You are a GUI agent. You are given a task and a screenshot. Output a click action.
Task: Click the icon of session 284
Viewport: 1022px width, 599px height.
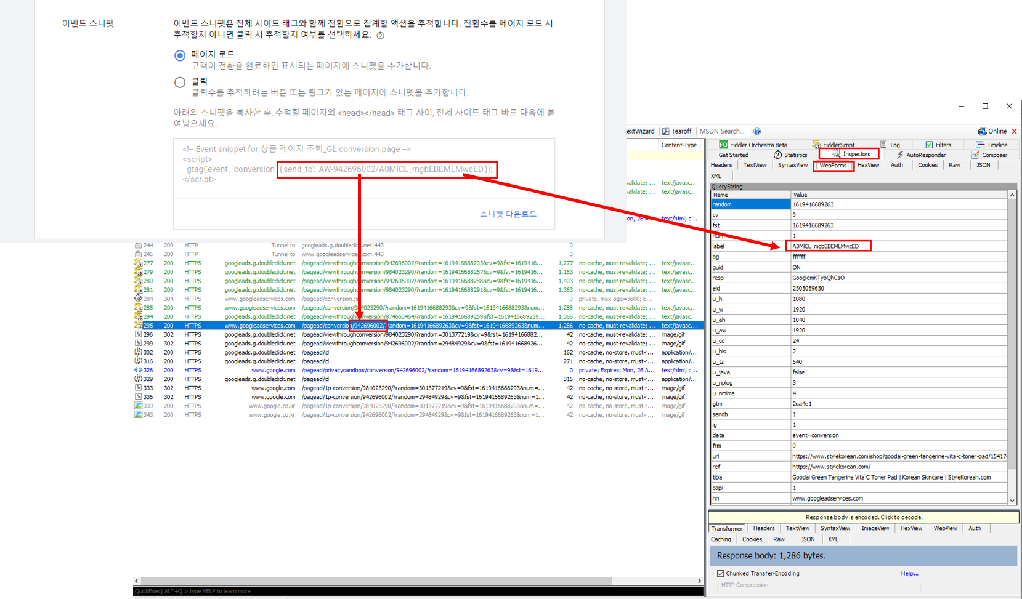coord(138,299)
